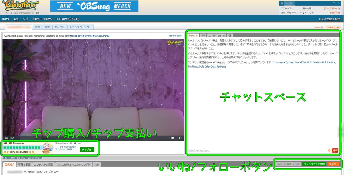Viewport: 344px width, 175px height.
Task: Click the ファンクラブに参加 button
Action: pyautogui.click(x=314, y=164)
